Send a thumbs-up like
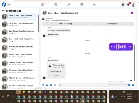The height and width of the screenshot is (103, 139). pyautogui.click(x=133, y=85)
